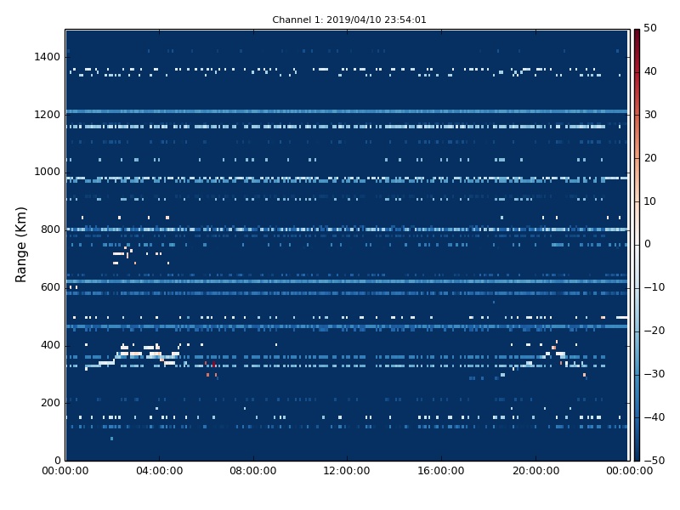
Task: Click the 1400 tick label on Range axis
Action: [x=48, y=57]
